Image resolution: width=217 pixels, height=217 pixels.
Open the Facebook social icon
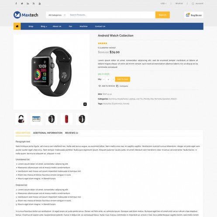pyautogui.click(x=16, y=3)
